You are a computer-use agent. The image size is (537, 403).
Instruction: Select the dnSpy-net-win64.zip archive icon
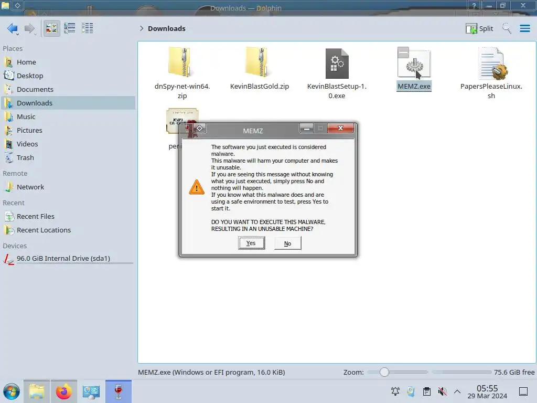click(x=180, y=62)
